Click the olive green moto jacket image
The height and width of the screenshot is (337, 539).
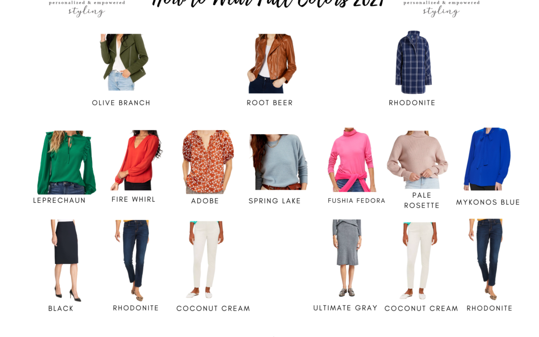point(124,62)
